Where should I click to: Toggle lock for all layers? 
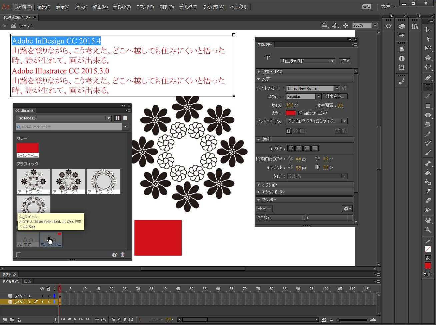pos(48,289)
